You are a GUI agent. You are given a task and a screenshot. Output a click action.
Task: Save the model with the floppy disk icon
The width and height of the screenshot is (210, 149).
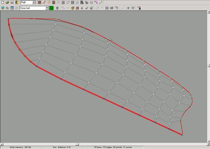[12, 2]
